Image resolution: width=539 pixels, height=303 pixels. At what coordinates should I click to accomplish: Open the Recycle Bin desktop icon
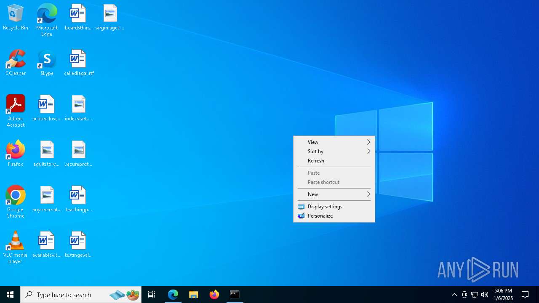coord(16,18)
